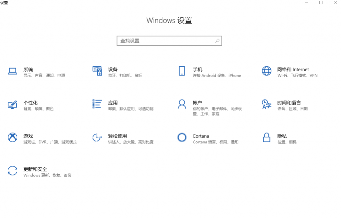
Task: Click description 讲述人、放大镜、高对比度
Action: click(131, 142)
